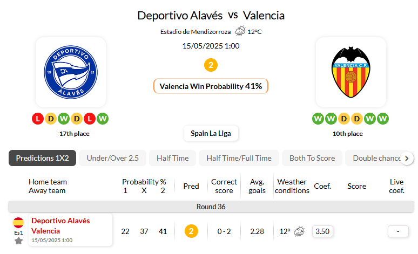The width and height of the screenshot is (418, 254).
Task: Click Alavés first red L form badge
Action: (x=38, y=118)
